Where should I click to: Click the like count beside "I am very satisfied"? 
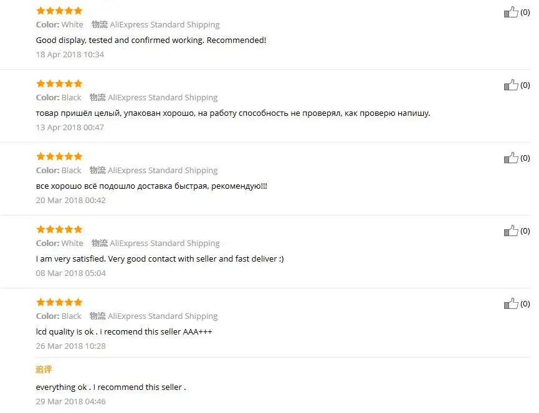point(525,231)
